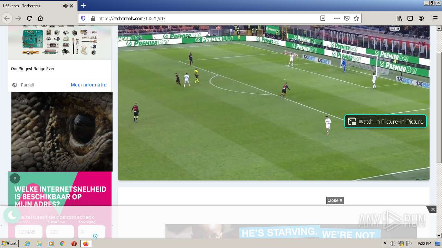
Task: Toggle reader view in the address bar
Action: pyautogui.click(x=323, y=18)
